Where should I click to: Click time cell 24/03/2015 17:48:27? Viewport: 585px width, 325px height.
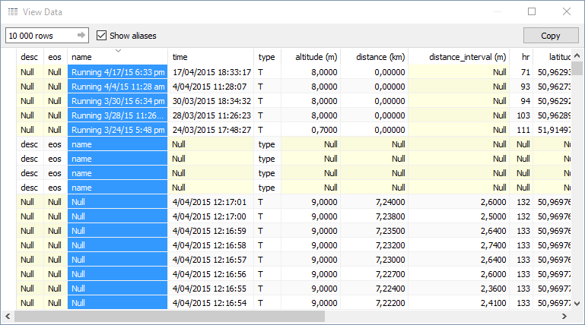[x=211, y=130]
